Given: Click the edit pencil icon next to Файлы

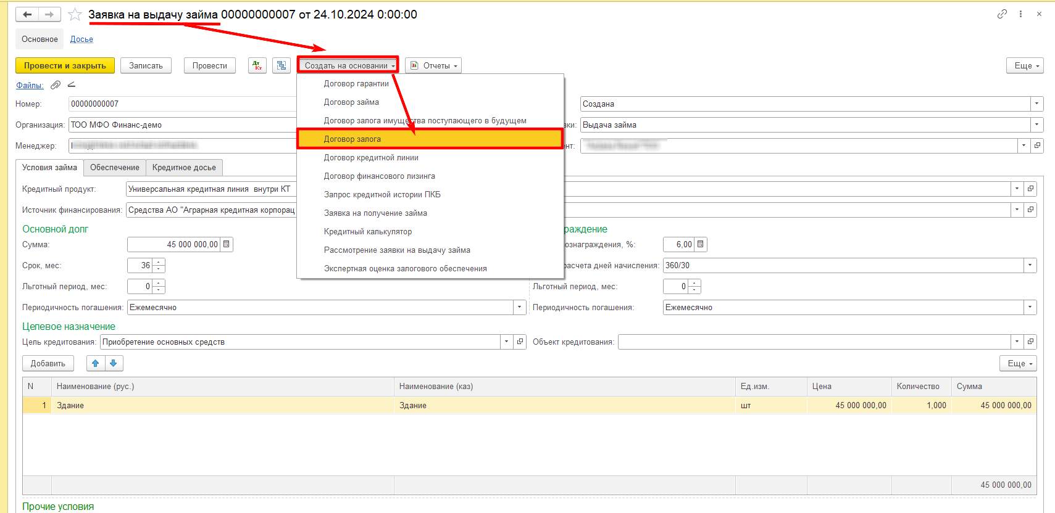Looking at the screenshot, I should (71, 85).
